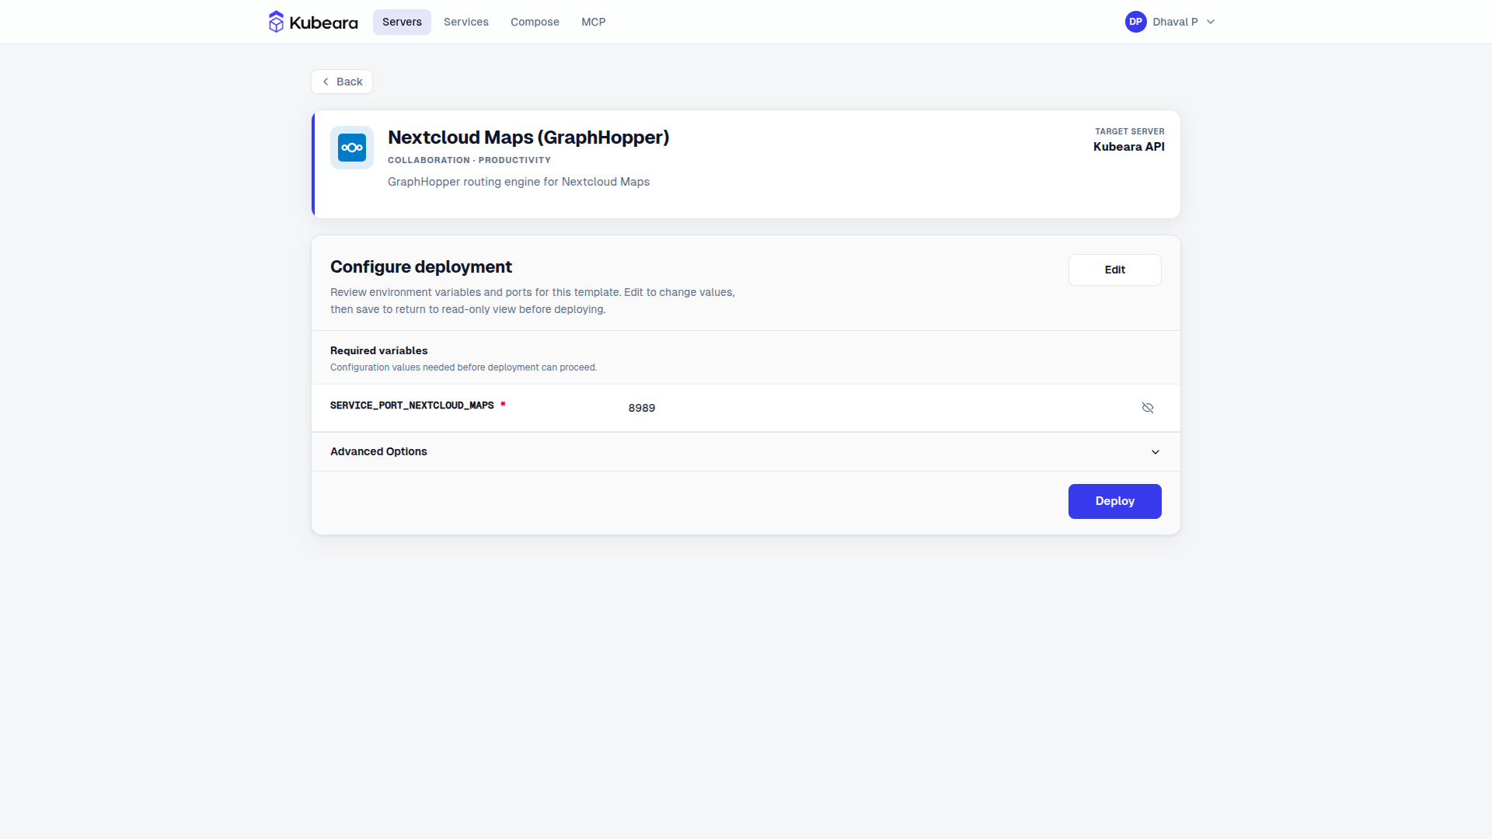Click the COLLABORATION · PRODUCTIVITY tags text
Viewport: 1492px width, 839px height.
point(469,160)
